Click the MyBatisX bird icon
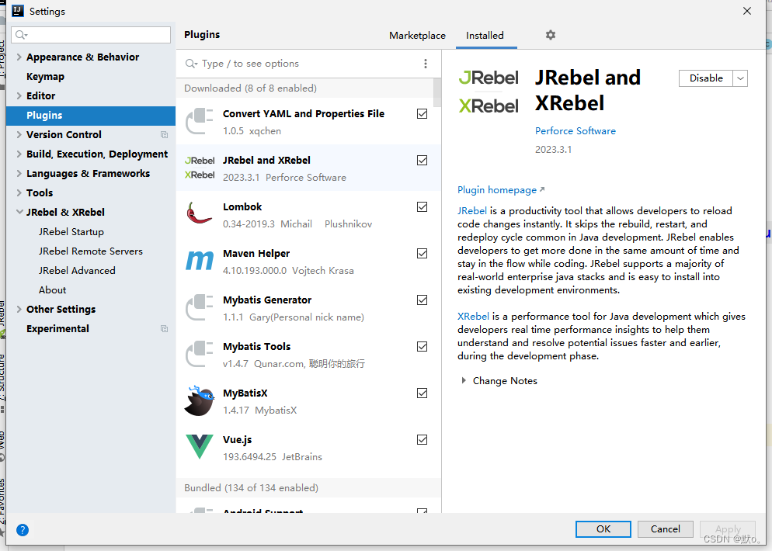This screenshot has height=551, width=772. coord(200,401)
